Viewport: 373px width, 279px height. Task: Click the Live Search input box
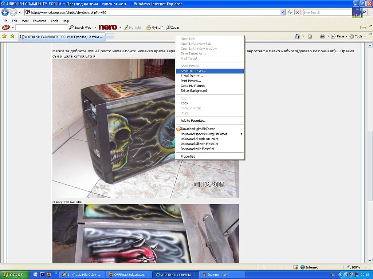[327, 12]
